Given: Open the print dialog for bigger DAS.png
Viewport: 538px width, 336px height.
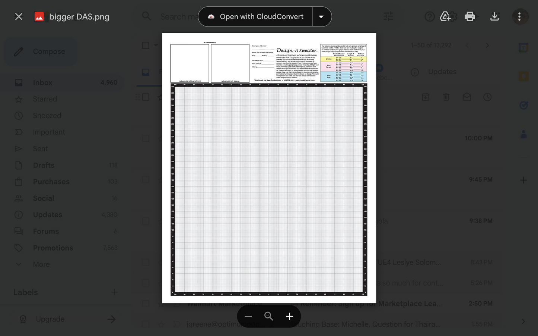Looking at the screenshot, I should click(x=470, y=16).
